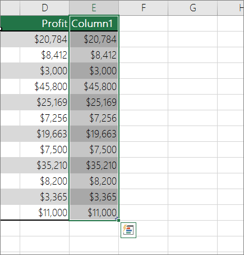Click the Profit table header cell
This screenshot has width=244, height=255.
click(x=44, y=24)
